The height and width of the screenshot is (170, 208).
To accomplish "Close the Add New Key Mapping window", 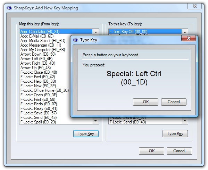I will 194,6.
